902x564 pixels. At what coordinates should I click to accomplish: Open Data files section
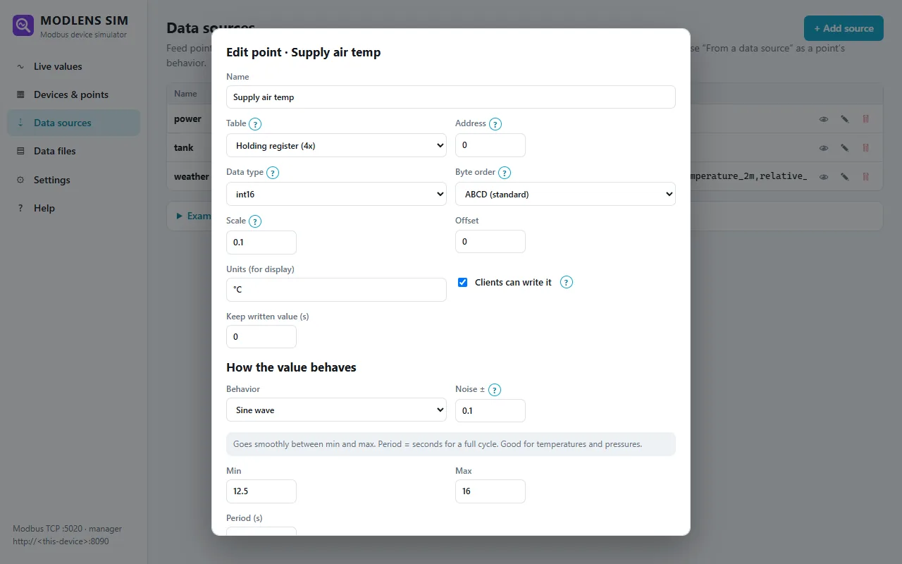point(73,151)
